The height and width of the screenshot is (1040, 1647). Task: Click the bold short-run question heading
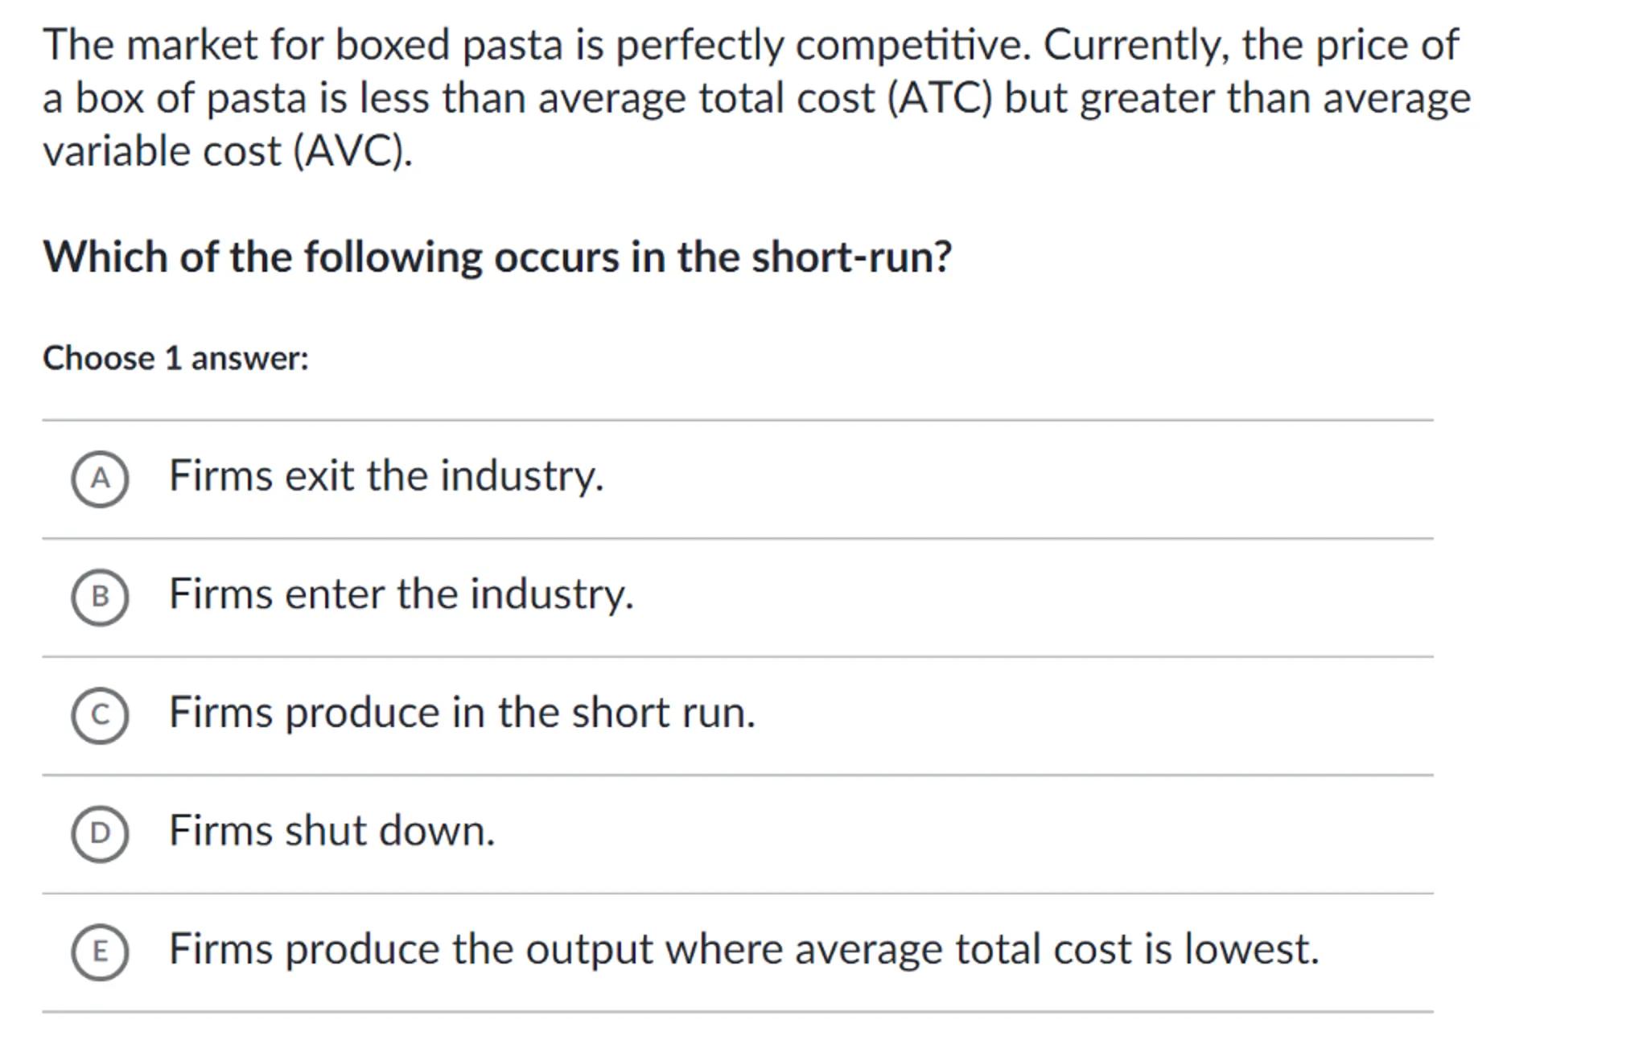coord(497,257)
